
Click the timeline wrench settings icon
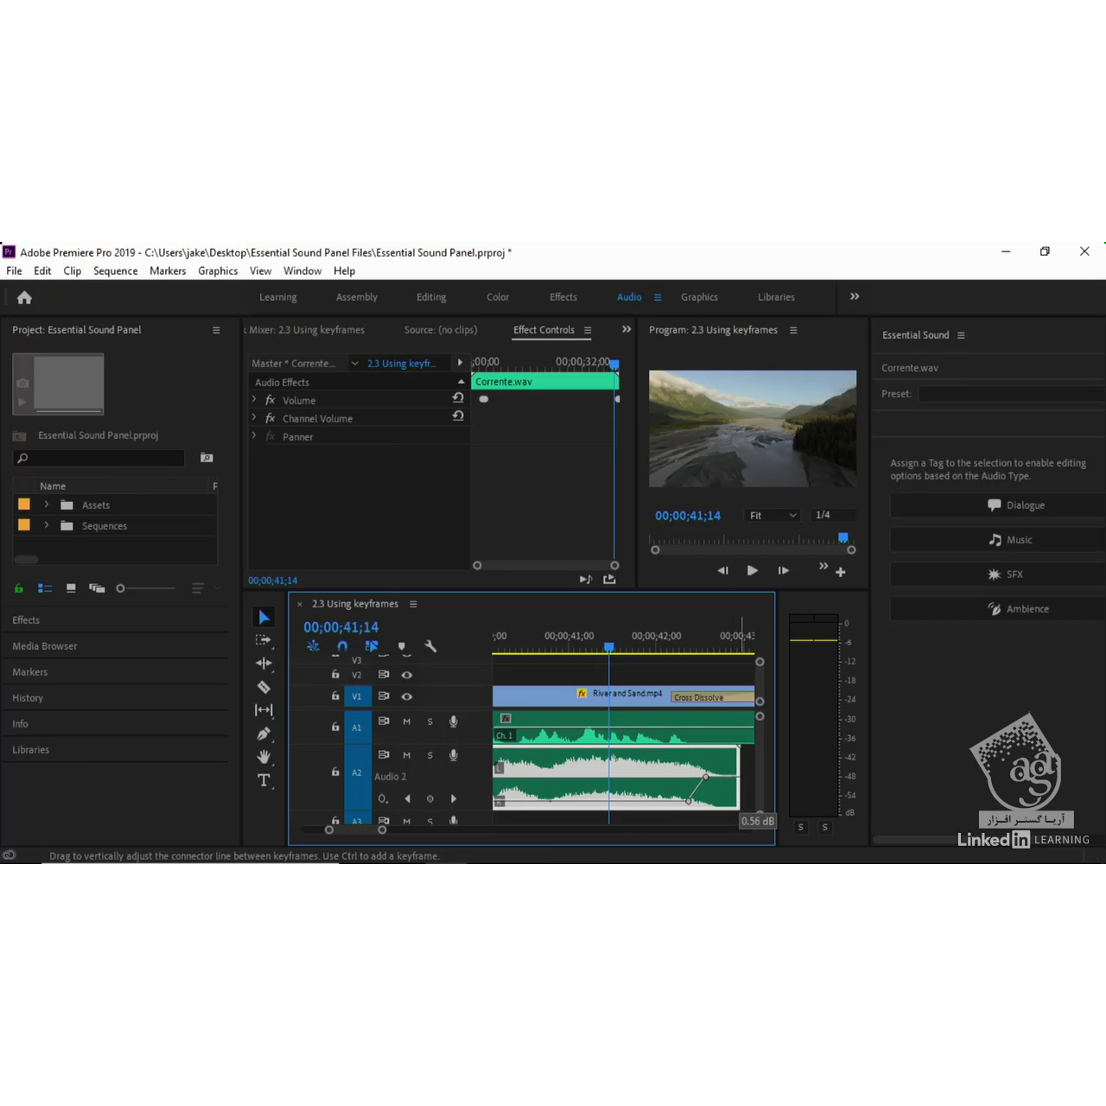click(430, 646)
